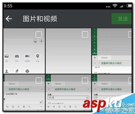The height and width of the screenshot is (114, 135).
Task: Open thumbnail showing camera and location icons
Action: 24,51
